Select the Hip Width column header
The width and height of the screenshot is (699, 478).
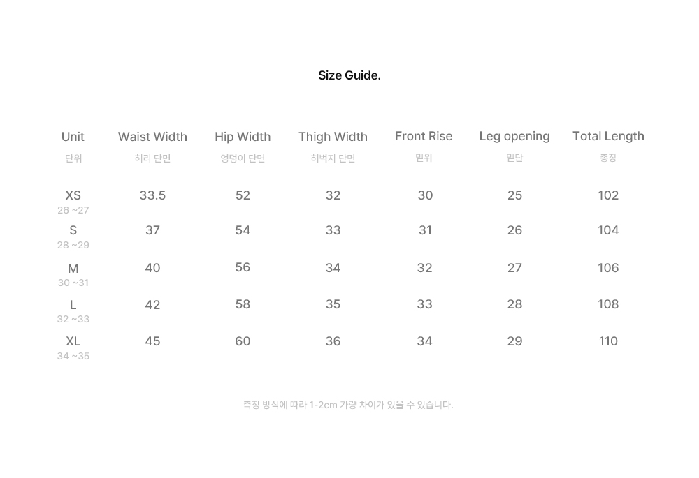coord(243,137)
